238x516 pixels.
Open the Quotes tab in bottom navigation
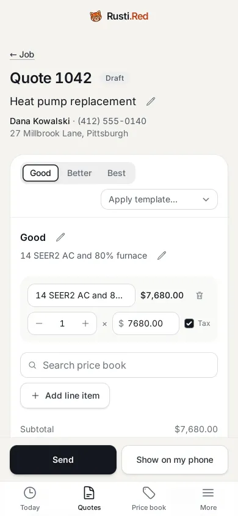click(89, 498)
